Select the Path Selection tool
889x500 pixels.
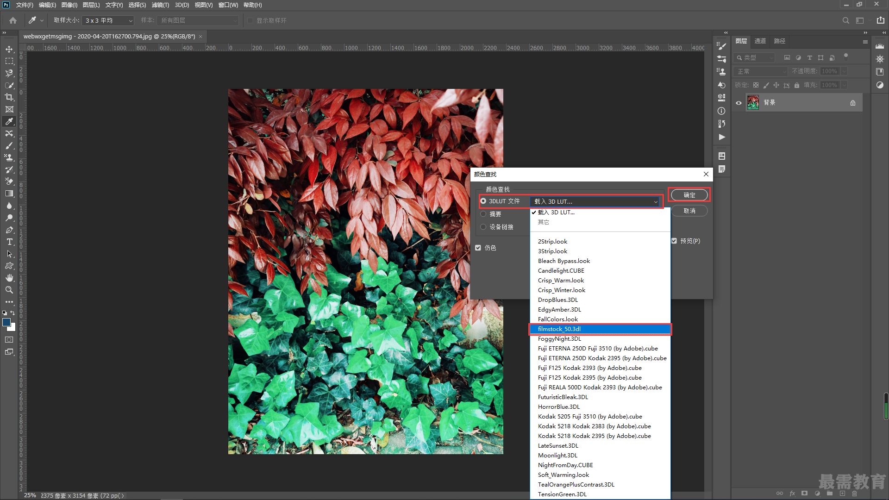tap(9, 254)
